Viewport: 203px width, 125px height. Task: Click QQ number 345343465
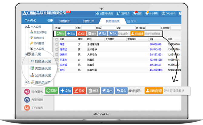155,49
